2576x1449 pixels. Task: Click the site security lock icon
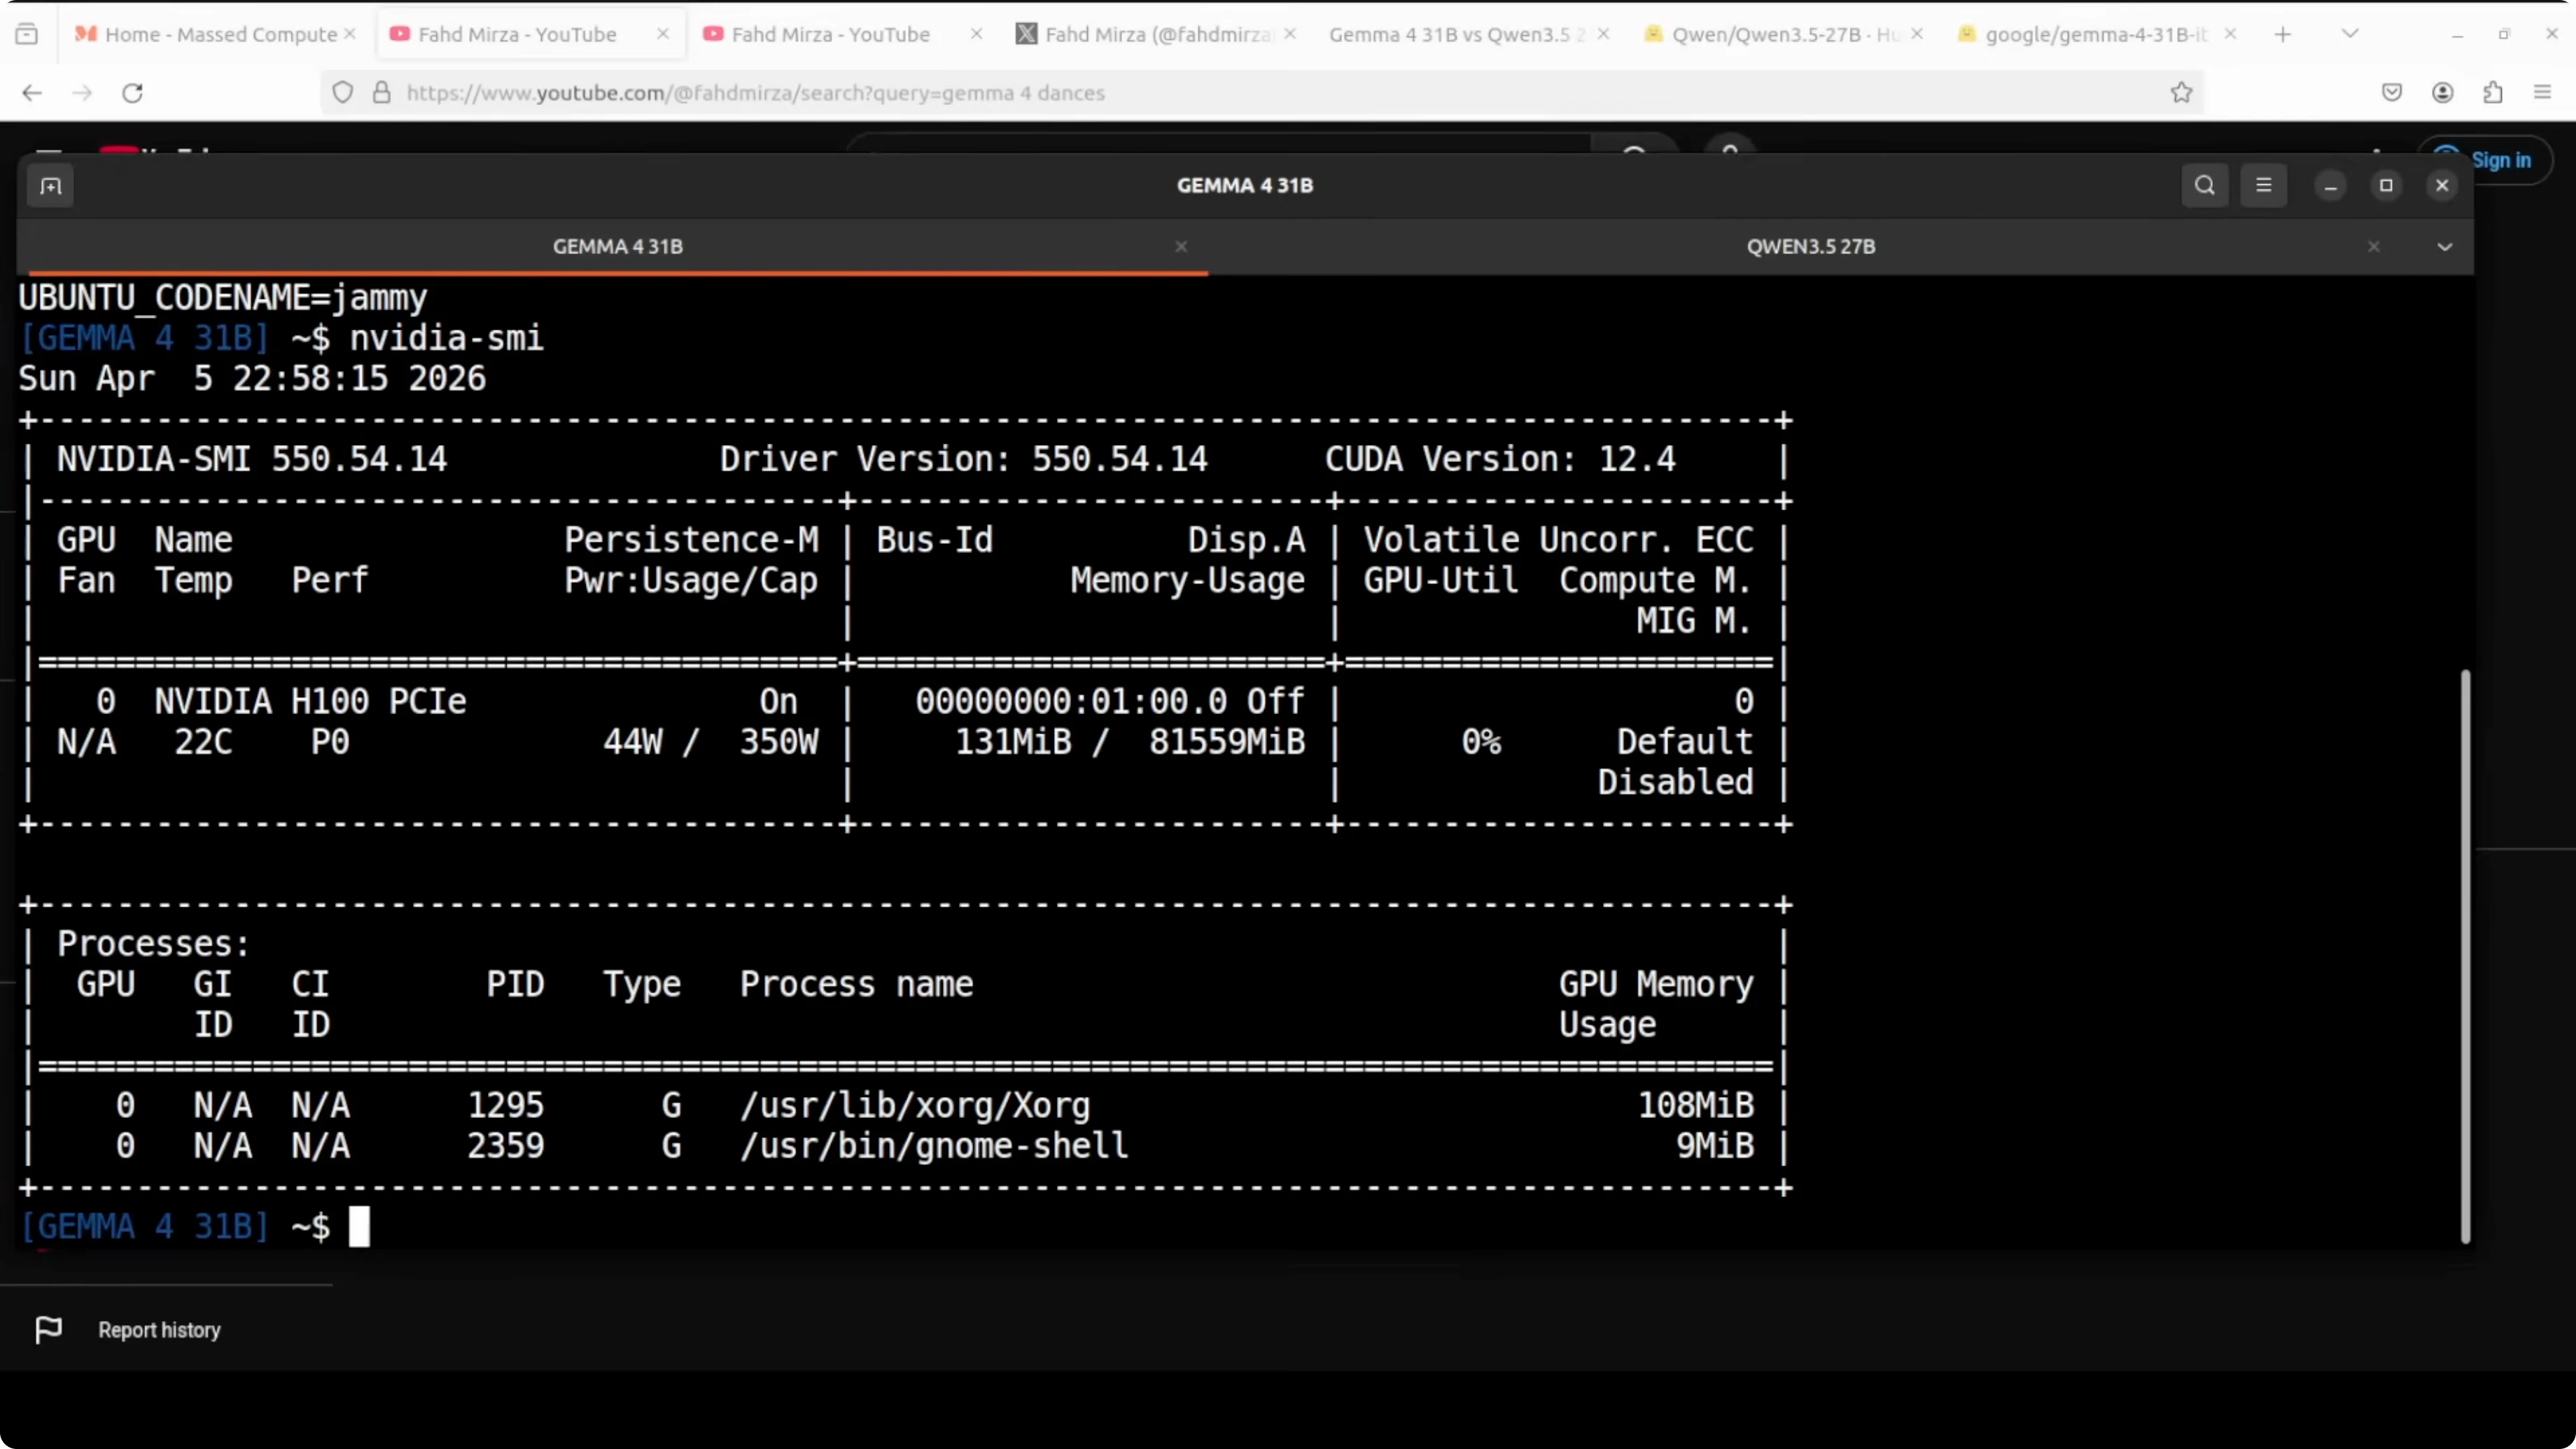tap(381, 93)
